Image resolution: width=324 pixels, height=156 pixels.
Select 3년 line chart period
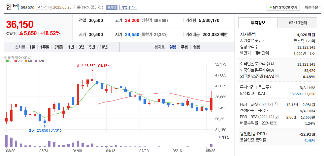point(81,47)
